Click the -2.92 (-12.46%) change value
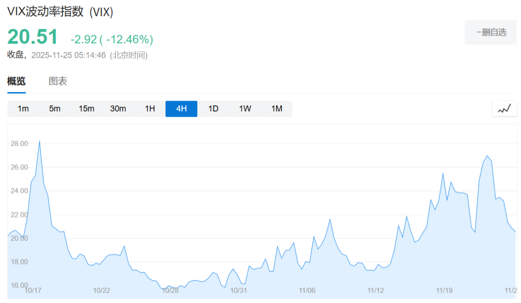The height and width of the screenshot is (303, 521). click(x=111, y=40)
